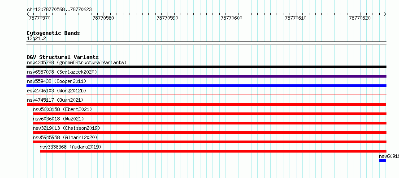Click ruler position 78770580
399x178 pixels.
(104, 18)
